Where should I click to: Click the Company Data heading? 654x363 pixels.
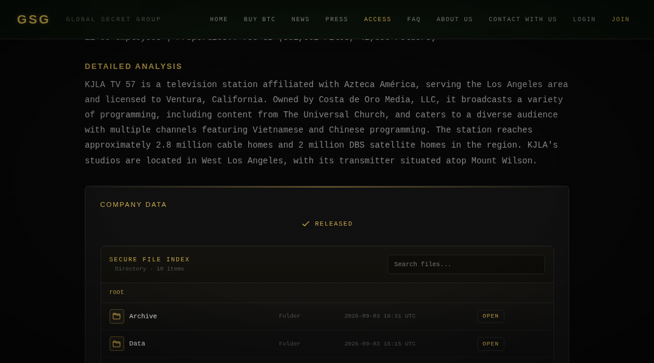(x=133, y=204)
